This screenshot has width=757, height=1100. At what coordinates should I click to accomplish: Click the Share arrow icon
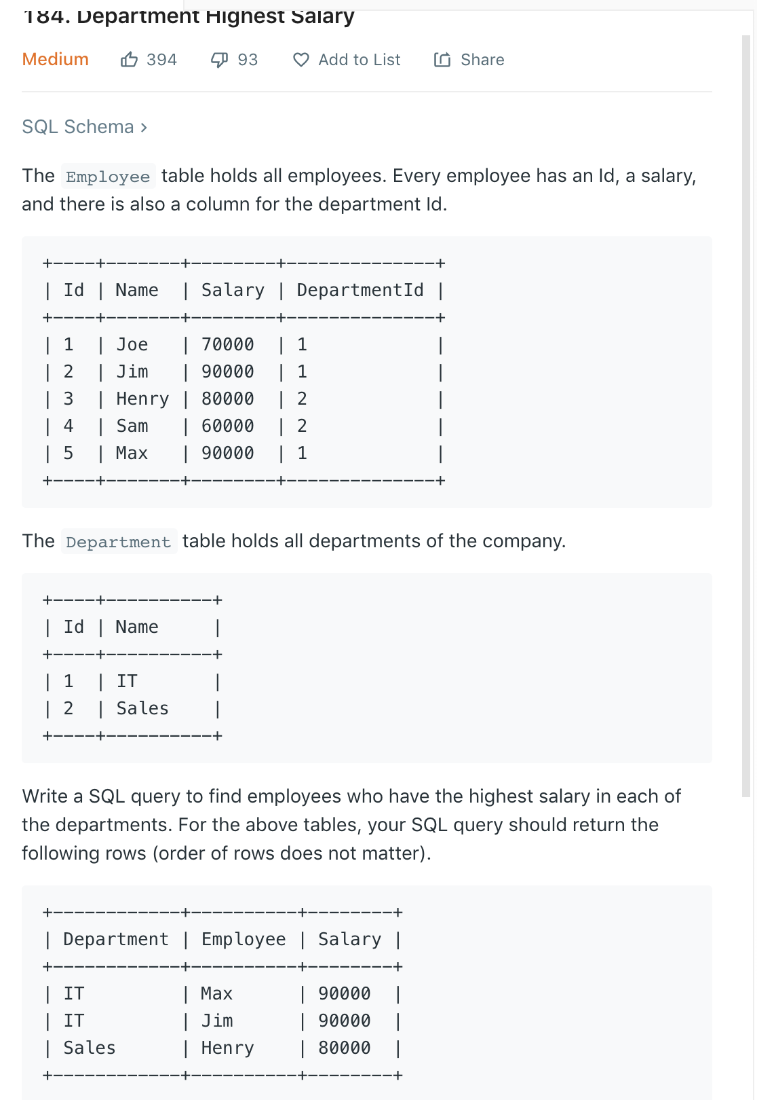pos(442,60)
